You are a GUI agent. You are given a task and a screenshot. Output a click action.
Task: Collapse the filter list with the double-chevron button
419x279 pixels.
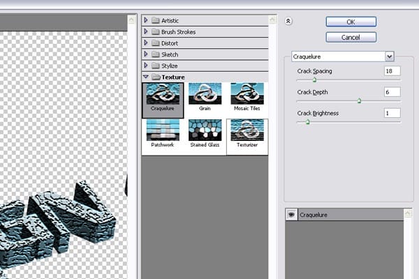pyautogui.click(x=288, y=21)
